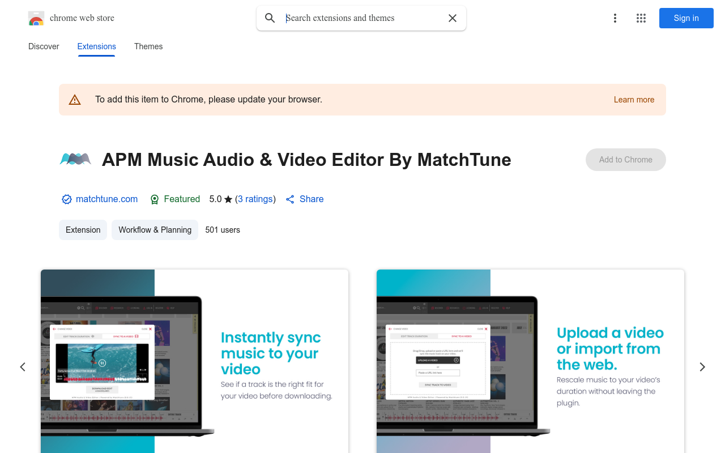Open the Google apps grid

[x=641, y=18]
